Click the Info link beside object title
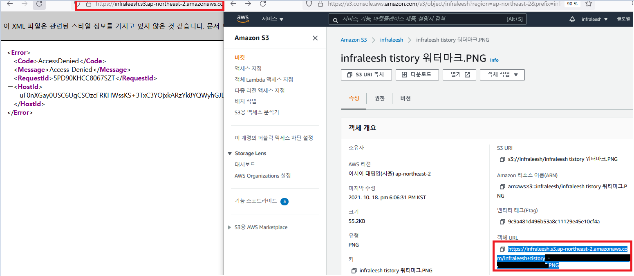Screen dimensions: 634x276 pyautogui.click(x=494, y=60)
